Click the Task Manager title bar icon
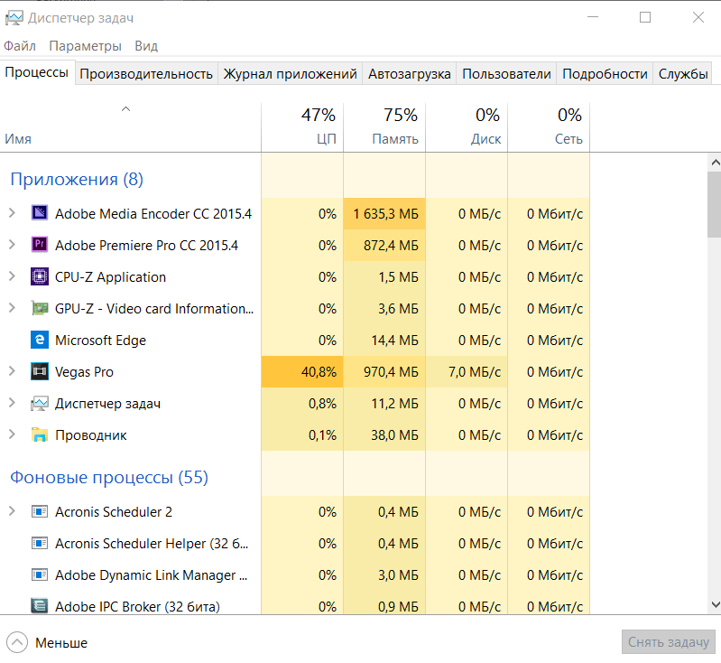This screenshot has width=721, height=663. click(x=14, y=18)
